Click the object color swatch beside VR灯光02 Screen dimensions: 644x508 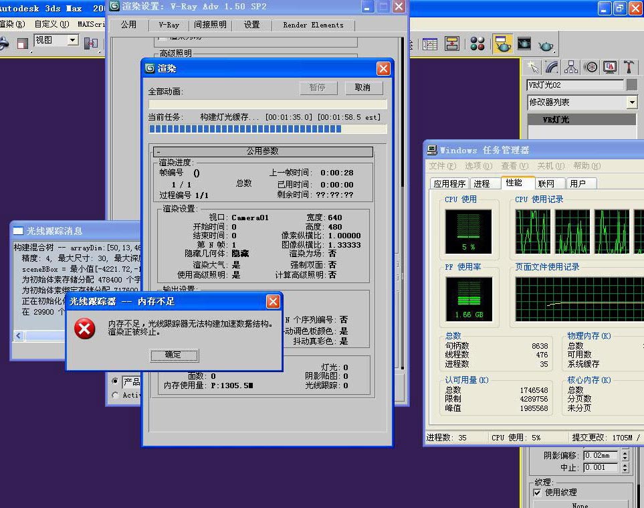click(632, 84)
